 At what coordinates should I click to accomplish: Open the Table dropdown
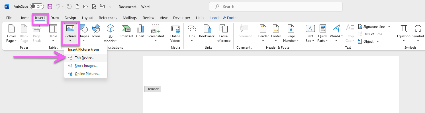point(53,33)
